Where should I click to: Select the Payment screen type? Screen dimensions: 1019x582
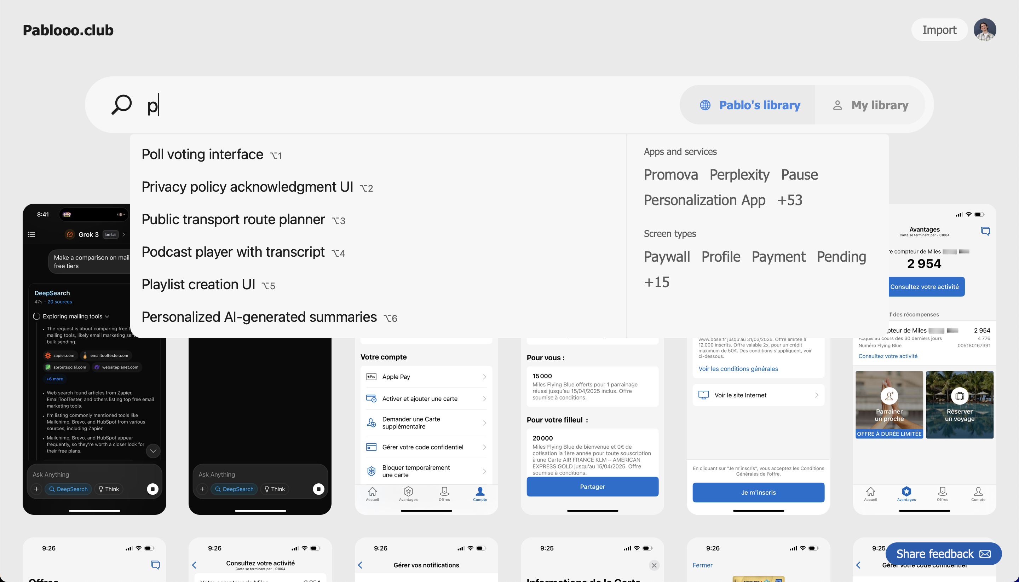(778, 257)
